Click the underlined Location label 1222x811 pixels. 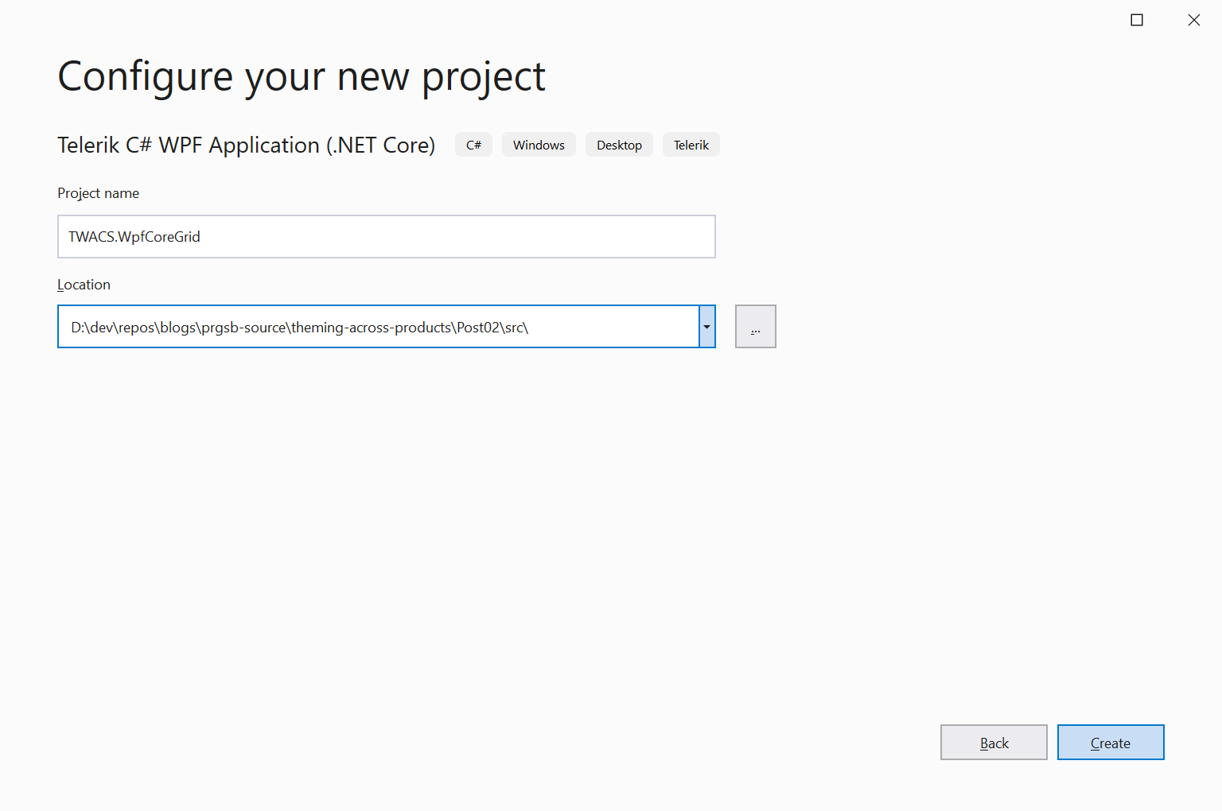point(84,284)
